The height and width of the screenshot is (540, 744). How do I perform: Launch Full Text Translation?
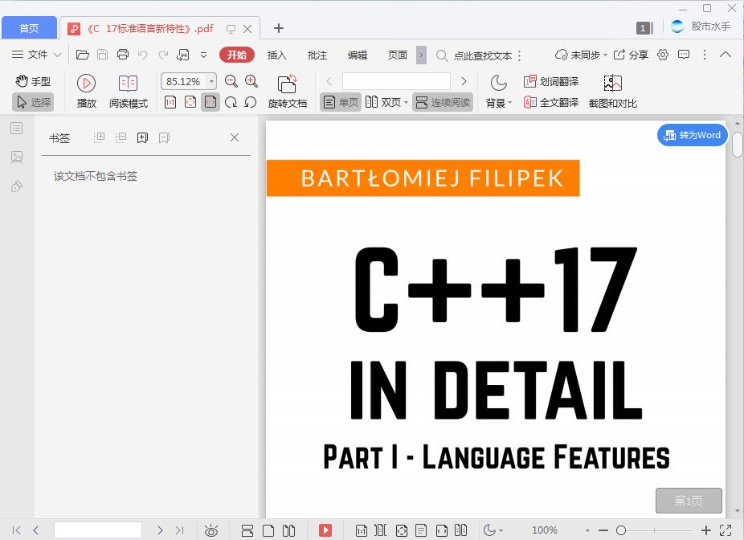[x=554, y=103]
